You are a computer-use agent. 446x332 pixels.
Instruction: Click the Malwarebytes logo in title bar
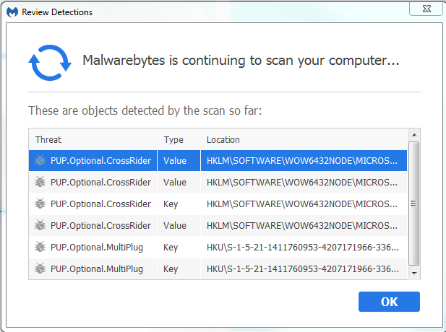click(11, 12)
